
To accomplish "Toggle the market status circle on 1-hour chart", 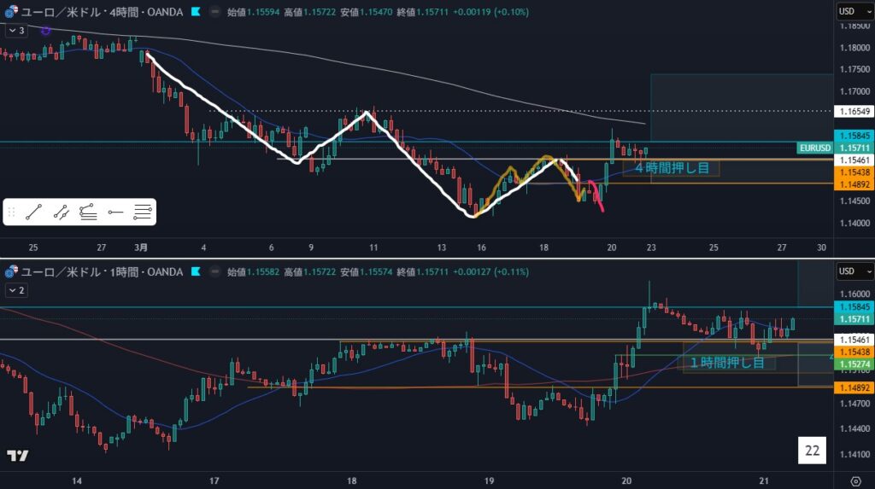I will [214, 272].
